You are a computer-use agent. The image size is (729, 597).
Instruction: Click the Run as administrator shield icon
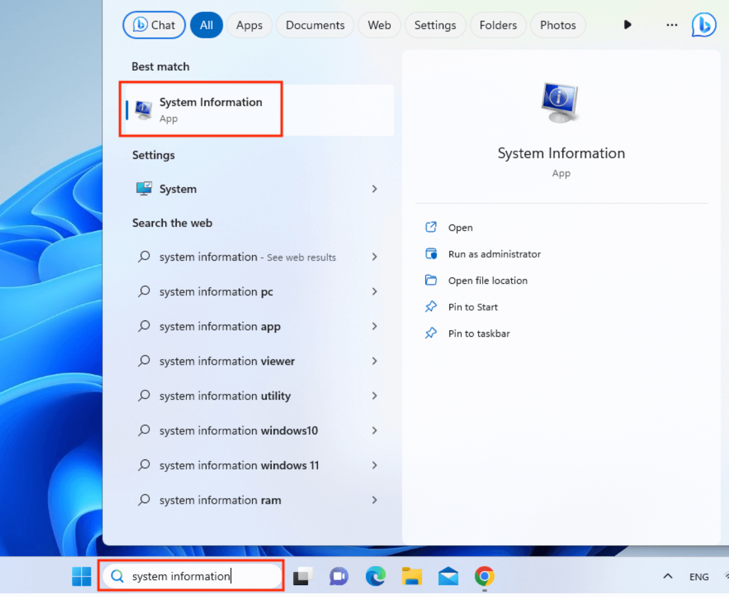pyautogui.click(x=431, y=254)
